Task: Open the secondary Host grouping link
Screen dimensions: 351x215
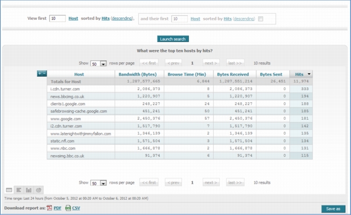Action: pyautogui.click(x=195, y=19)
